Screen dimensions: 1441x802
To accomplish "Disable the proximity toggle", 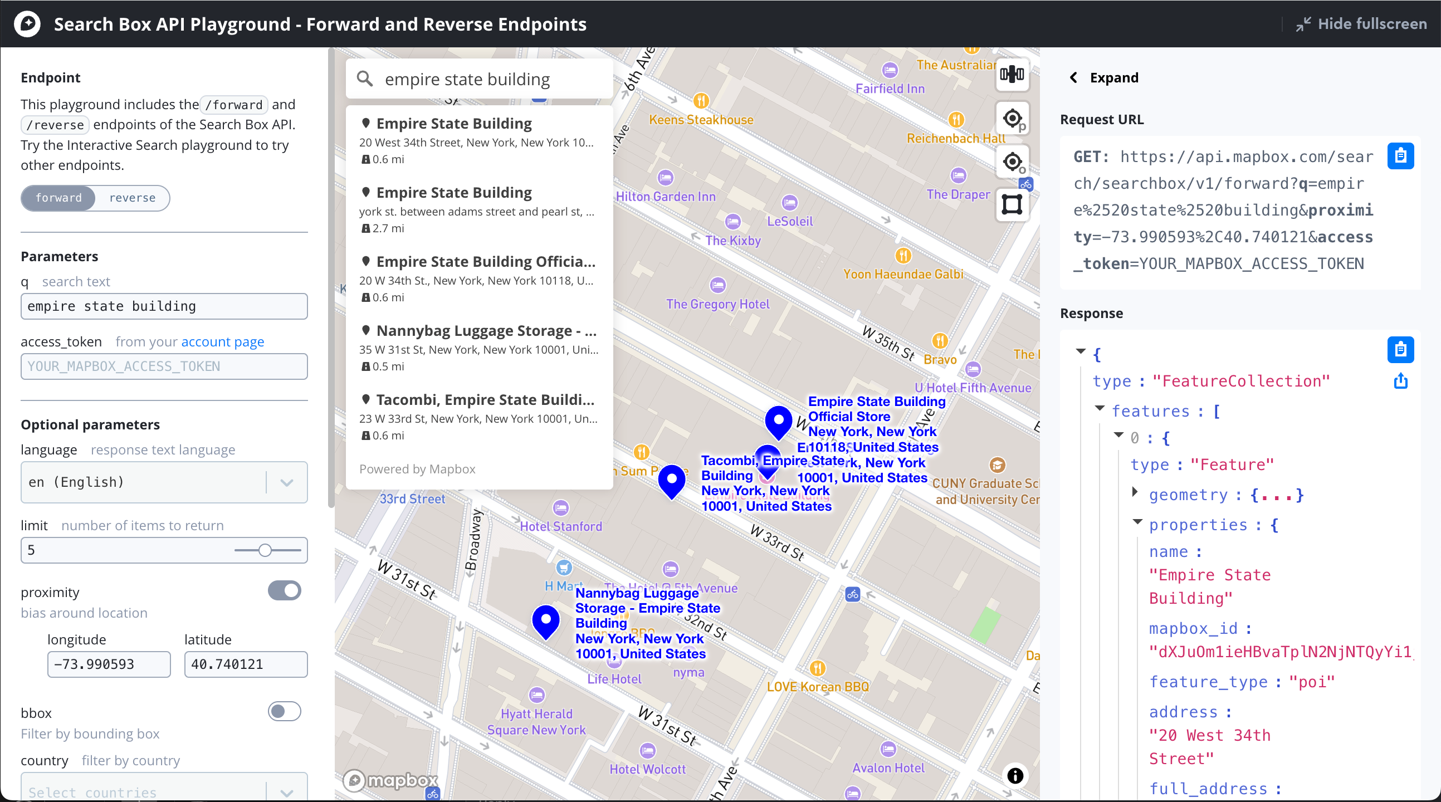I will (284, 590).
